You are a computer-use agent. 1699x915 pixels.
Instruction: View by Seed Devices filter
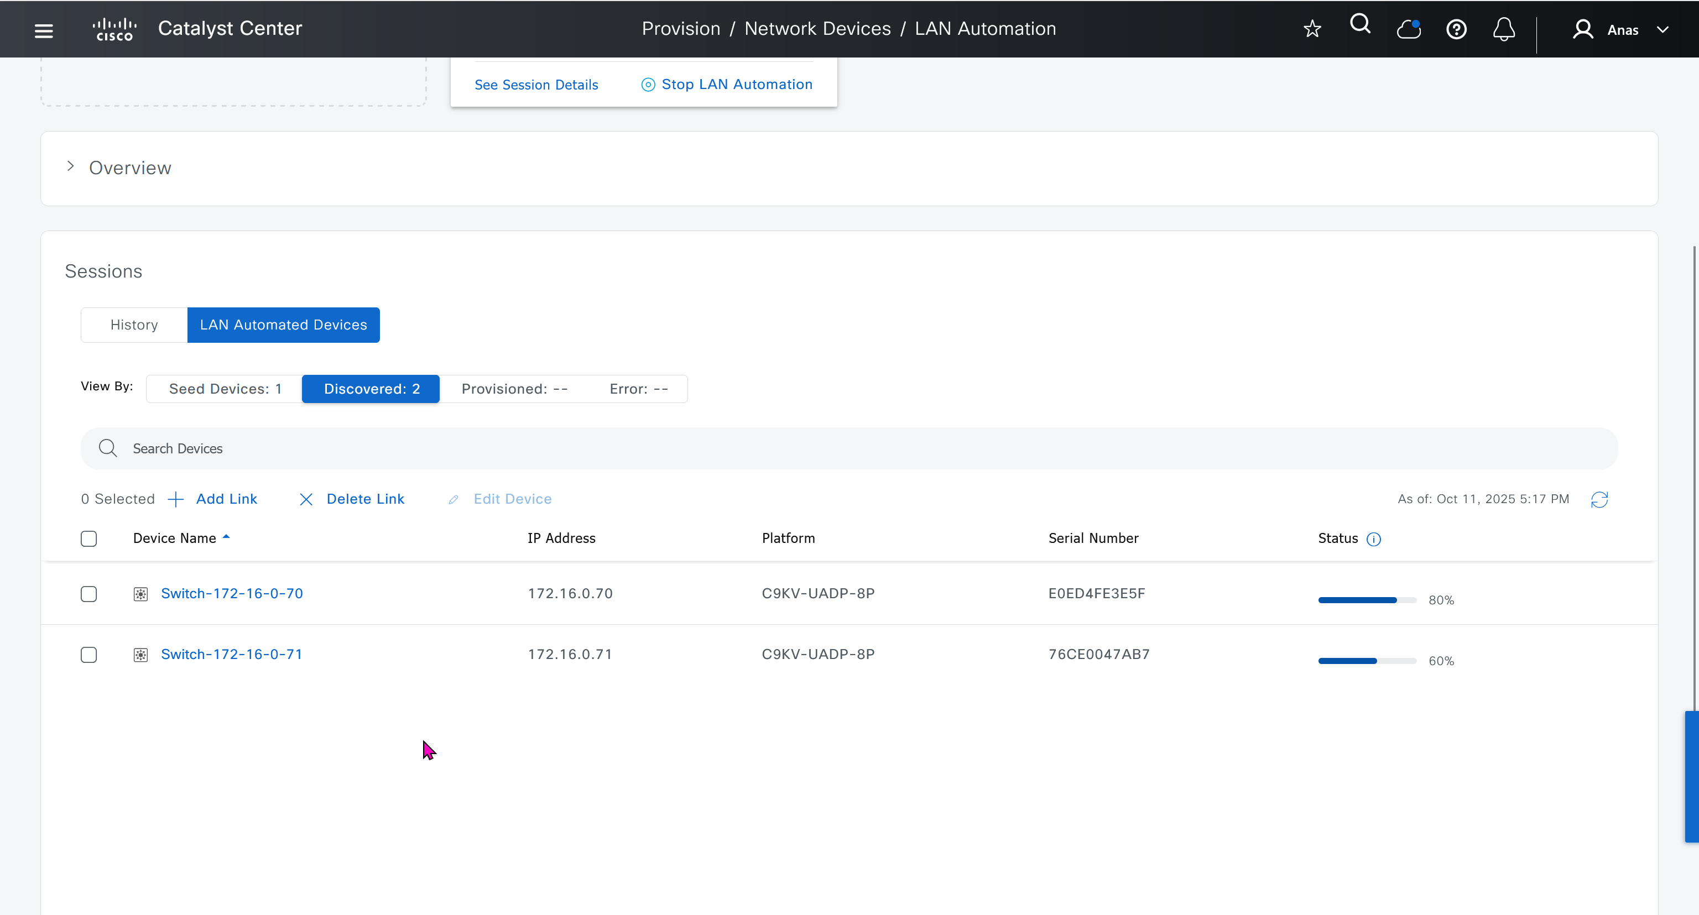point(225,389)
